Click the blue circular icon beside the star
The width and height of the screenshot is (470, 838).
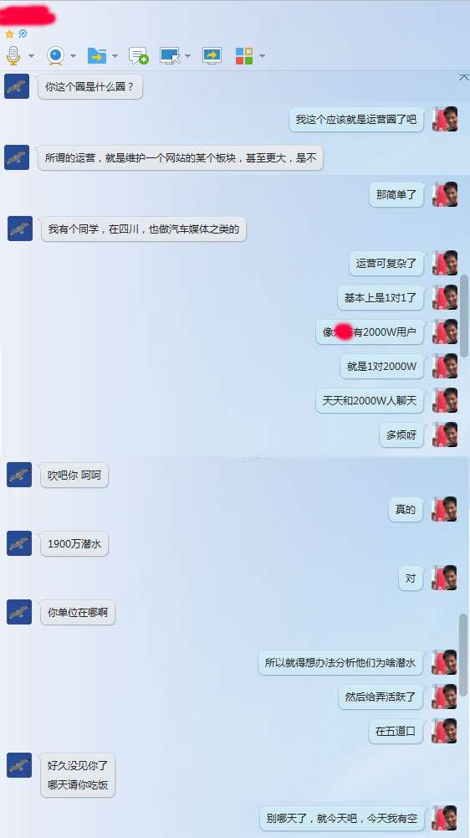[x=23, y=33]
